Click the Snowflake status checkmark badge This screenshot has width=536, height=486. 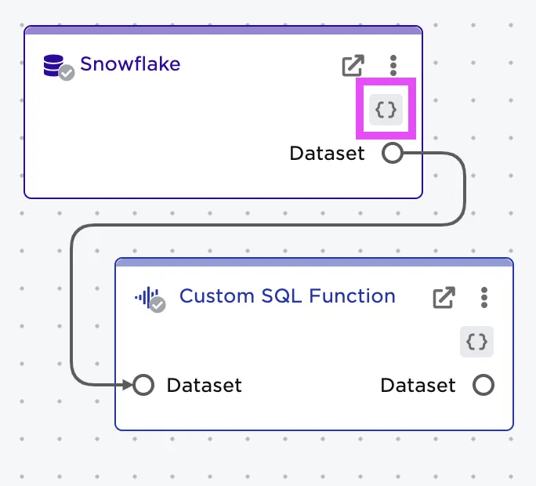67,73
